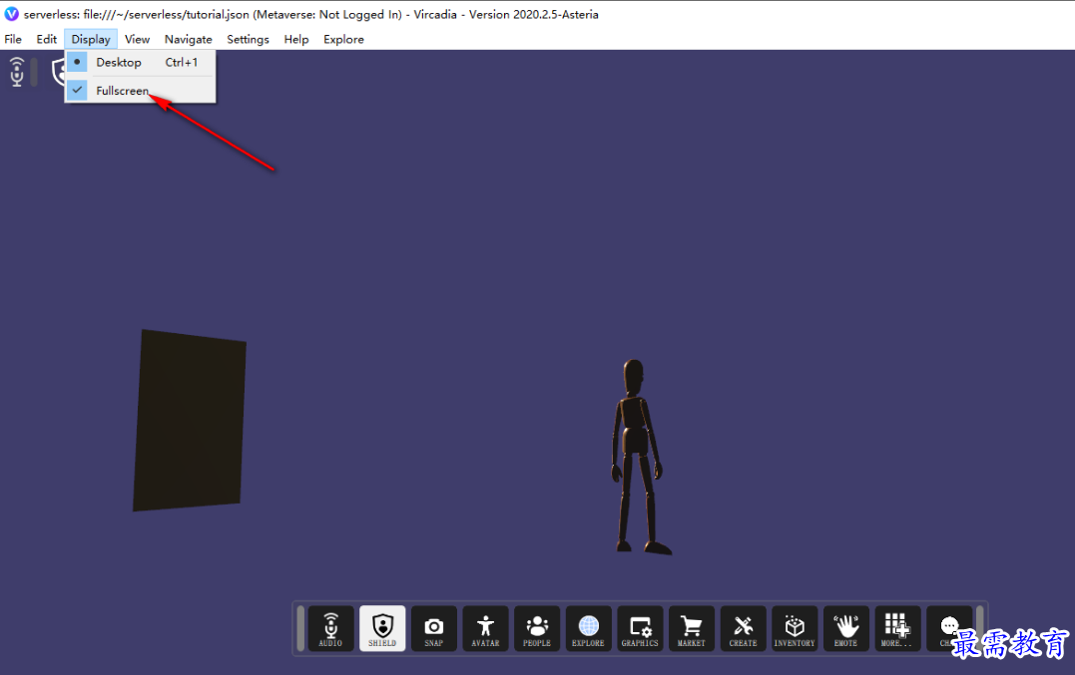Mute microphone via top-left mic icon
Screen dimensions: 1075x675
click(17, 72)
